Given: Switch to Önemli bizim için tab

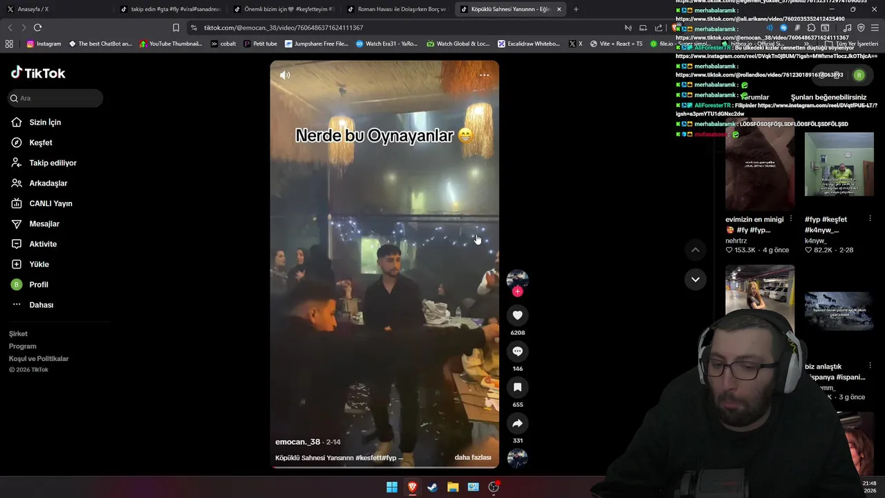Looking at the screenshot, I should (283, 9).
